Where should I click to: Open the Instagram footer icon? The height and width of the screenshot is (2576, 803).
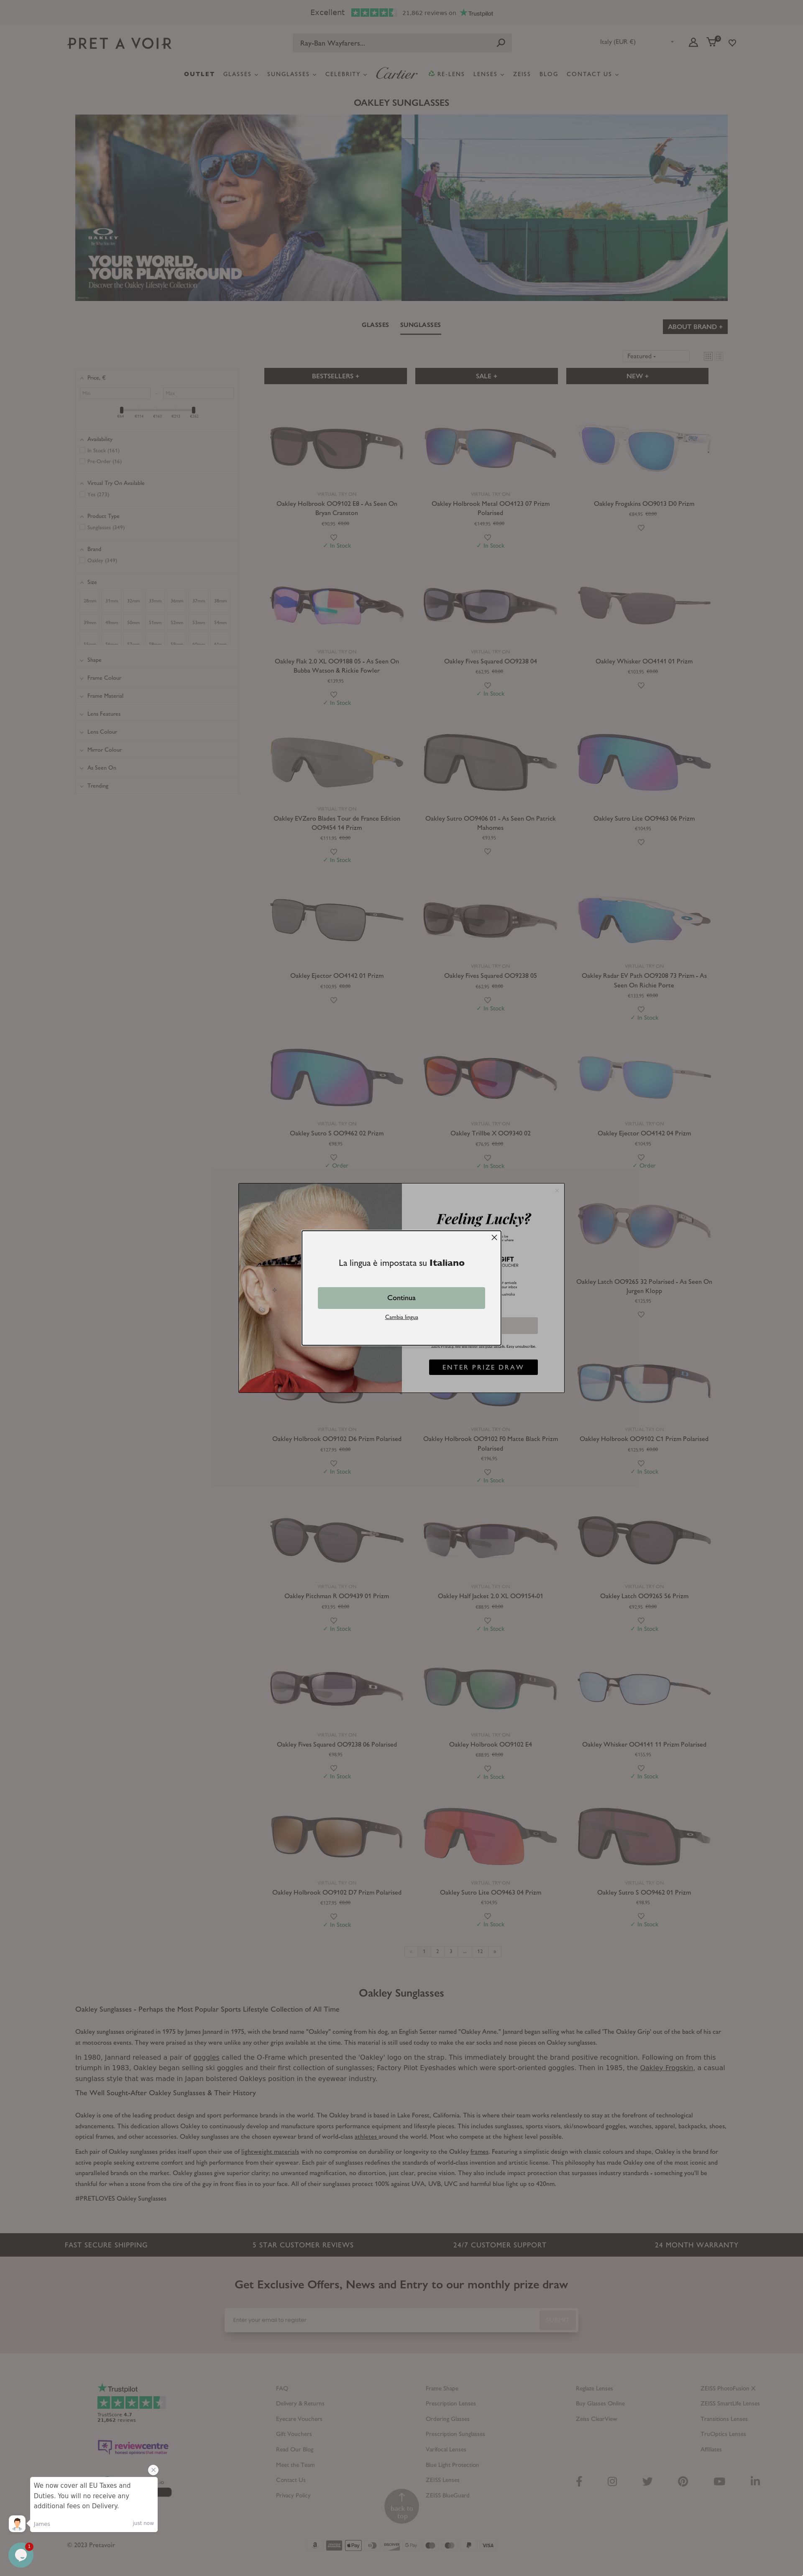point(612,2481)
